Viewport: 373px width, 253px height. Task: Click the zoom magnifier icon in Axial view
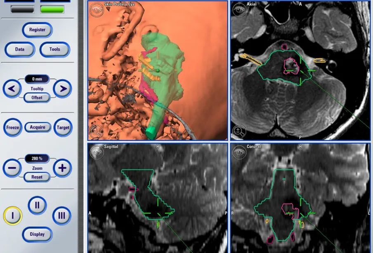pyautogui.click(x=240, y=131)
